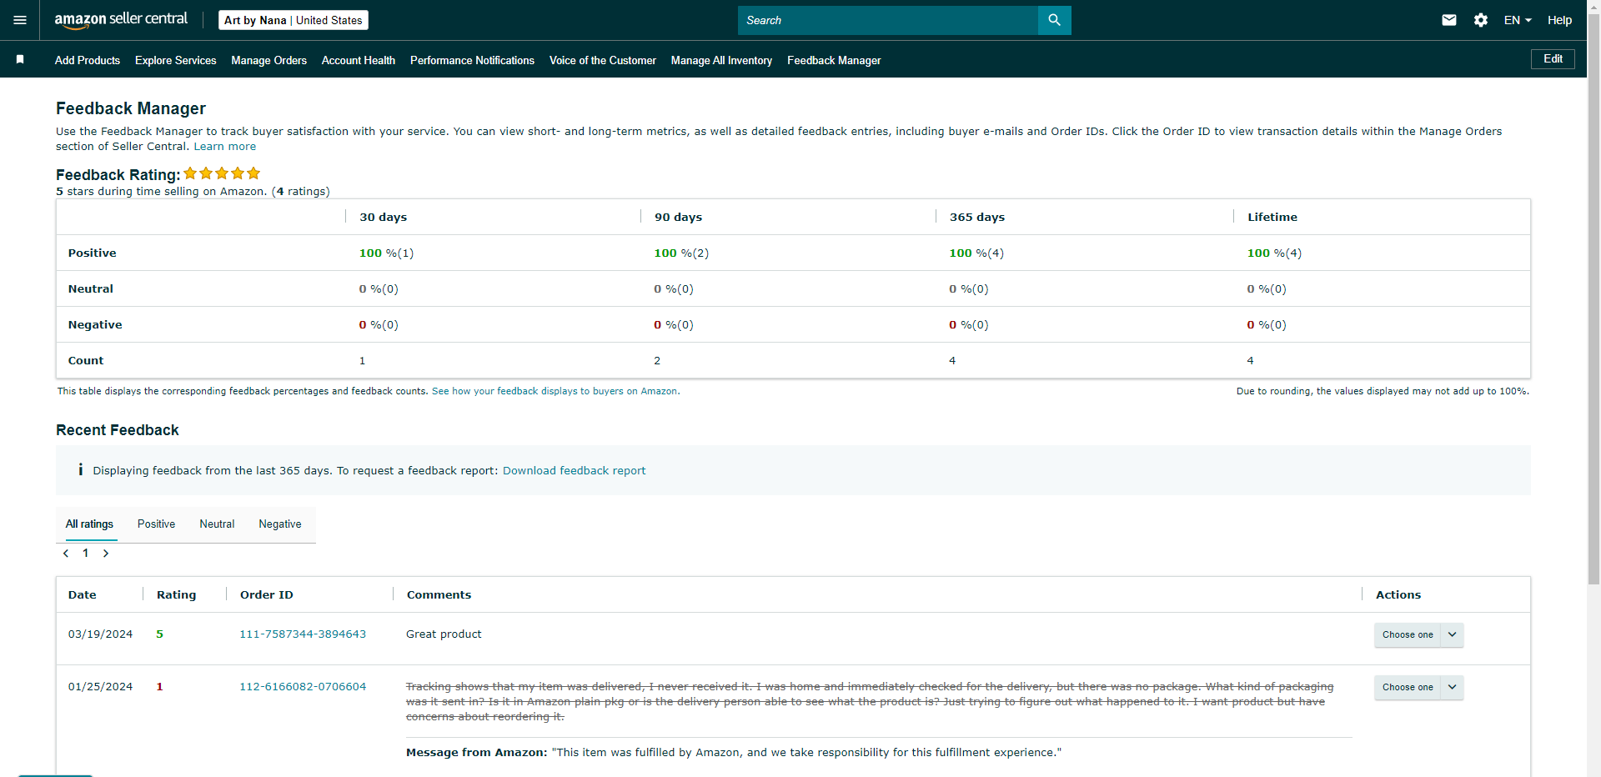The height and width of the screenshot is (777, 1601).
Task: Open Feedback Manager nav item
Action: pos(834,60)
